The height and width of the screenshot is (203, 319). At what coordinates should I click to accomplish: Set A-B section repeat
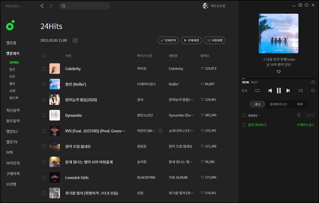[313, 82]
